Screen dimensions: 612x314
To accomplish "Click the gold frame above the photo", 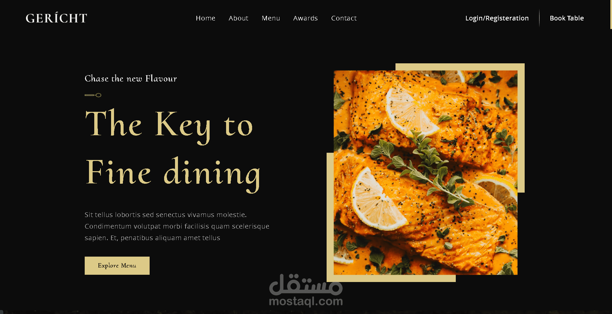I will point(460,67).
